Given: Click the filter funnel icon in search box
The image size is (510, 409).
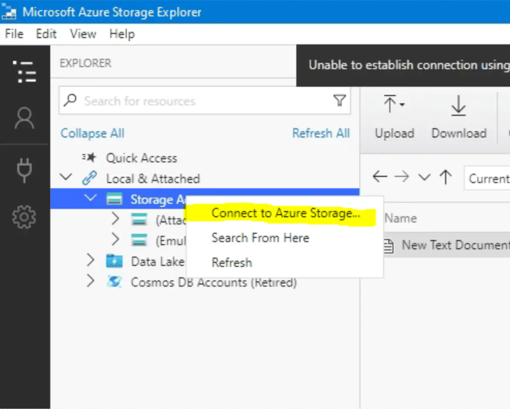Looking at the screenshot, I should click(x=339, y=101).
